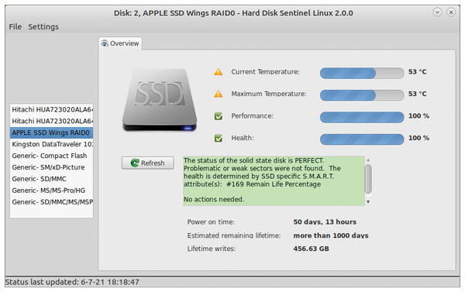This screenshot has height=292, width=465.
Task: Select Generic- Compact Flash entry
Action: [x=52, y=156]
